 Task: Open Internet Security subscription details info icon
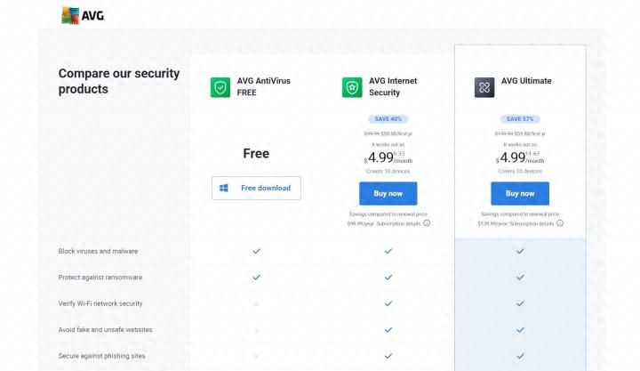(427, 223)
